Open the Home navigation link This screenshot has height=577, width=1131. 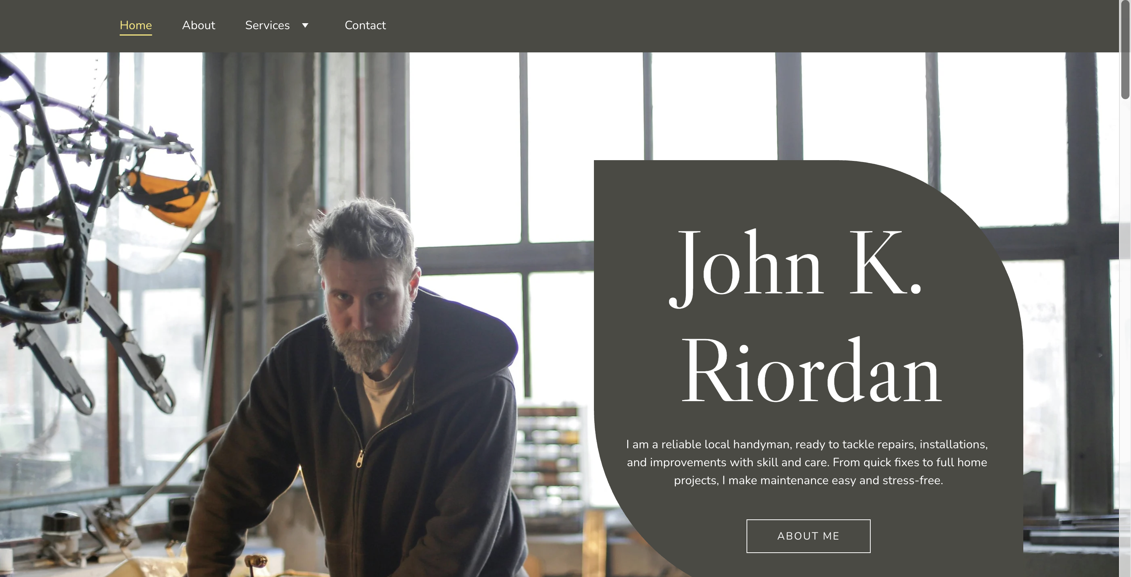point(136,25)
